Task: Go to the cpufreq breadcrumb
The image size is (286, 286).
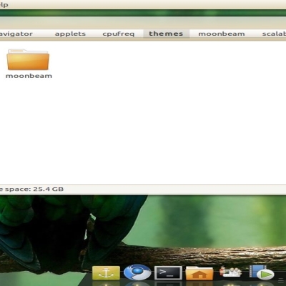Action: tap(119, 34)
